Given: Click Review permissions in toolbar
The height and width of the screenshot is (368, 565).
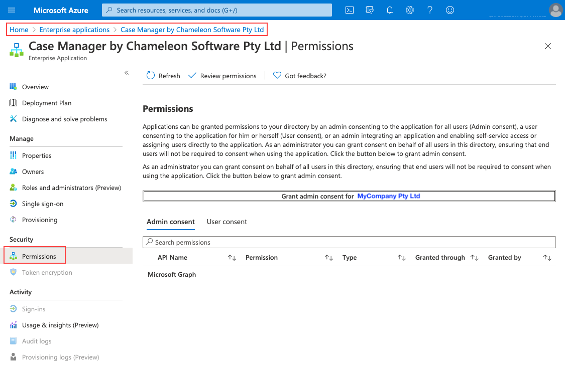Looking at the screenshot, I should coord(222,76).
